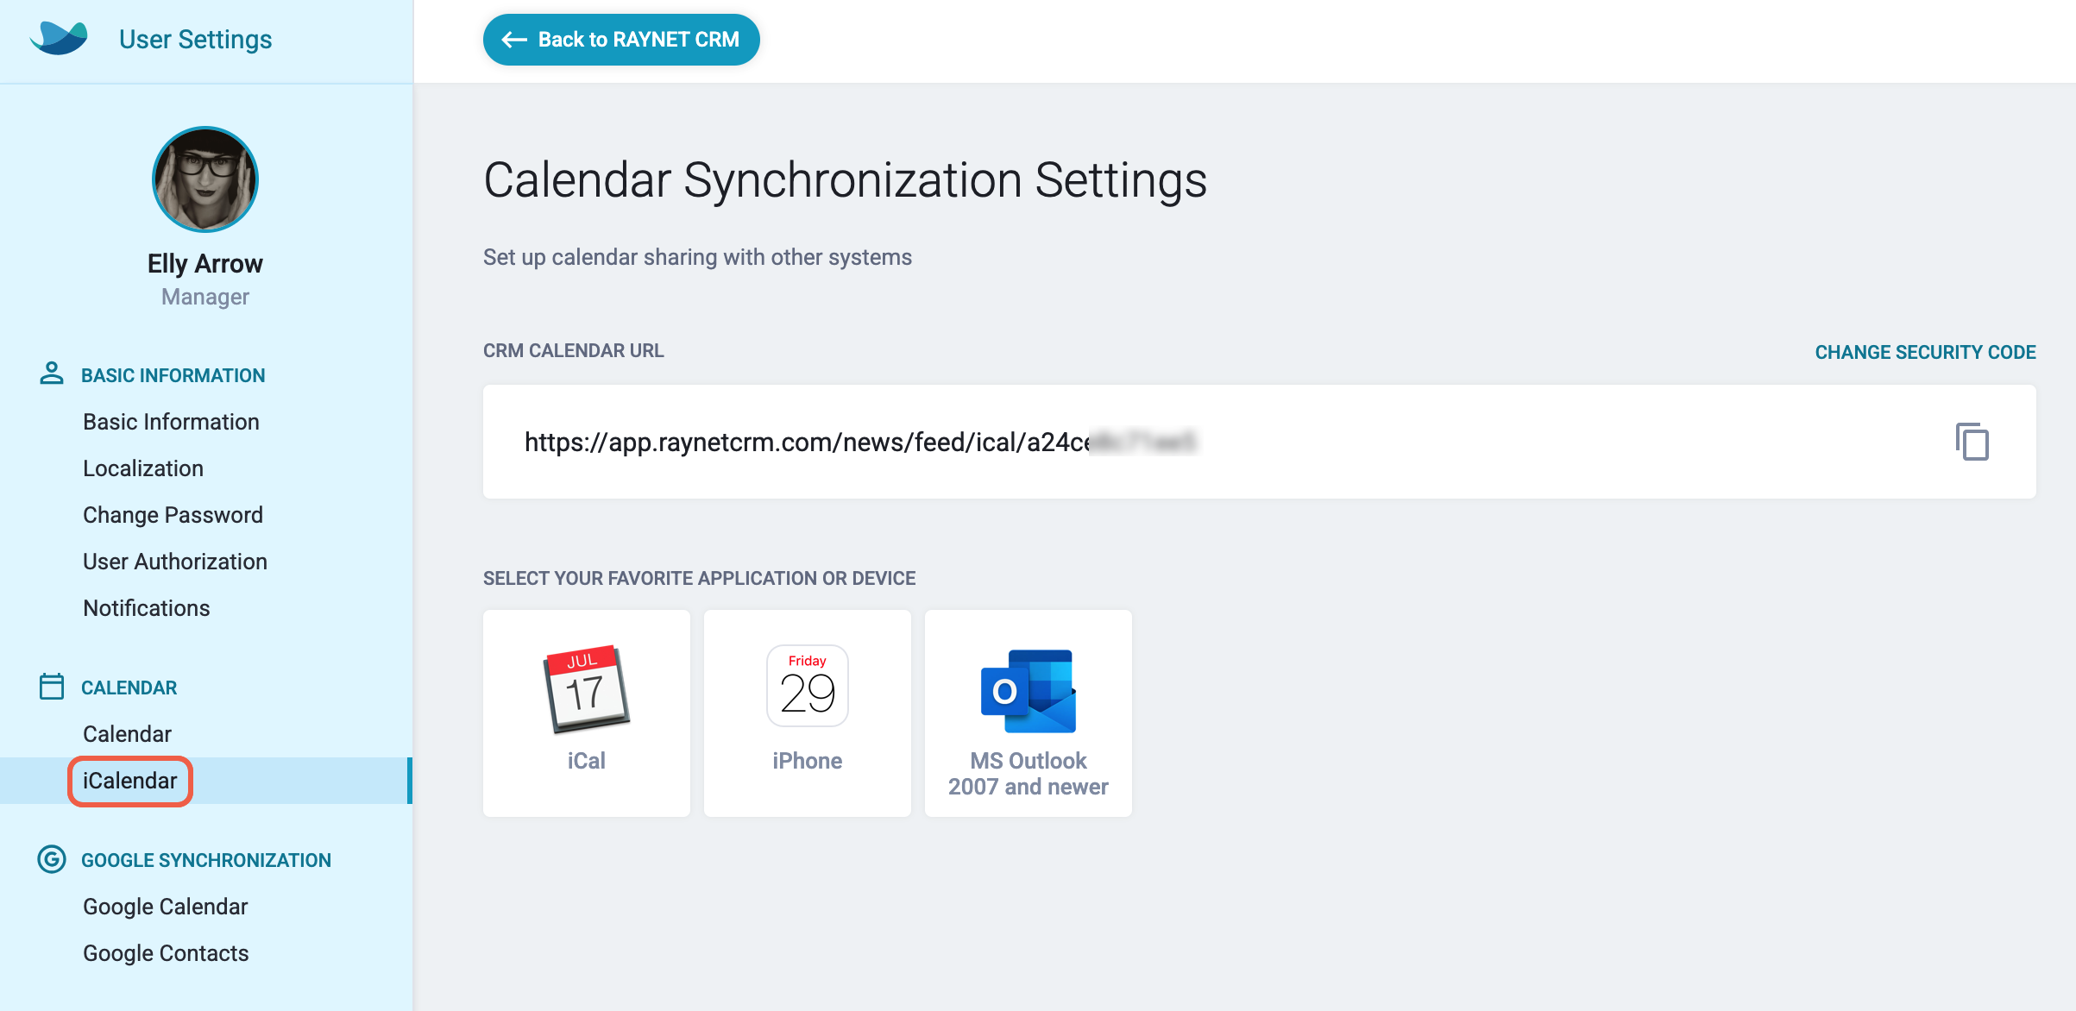Go to Change Password
Viewport: 2076px width, 1011px height.
click(173, 515)
